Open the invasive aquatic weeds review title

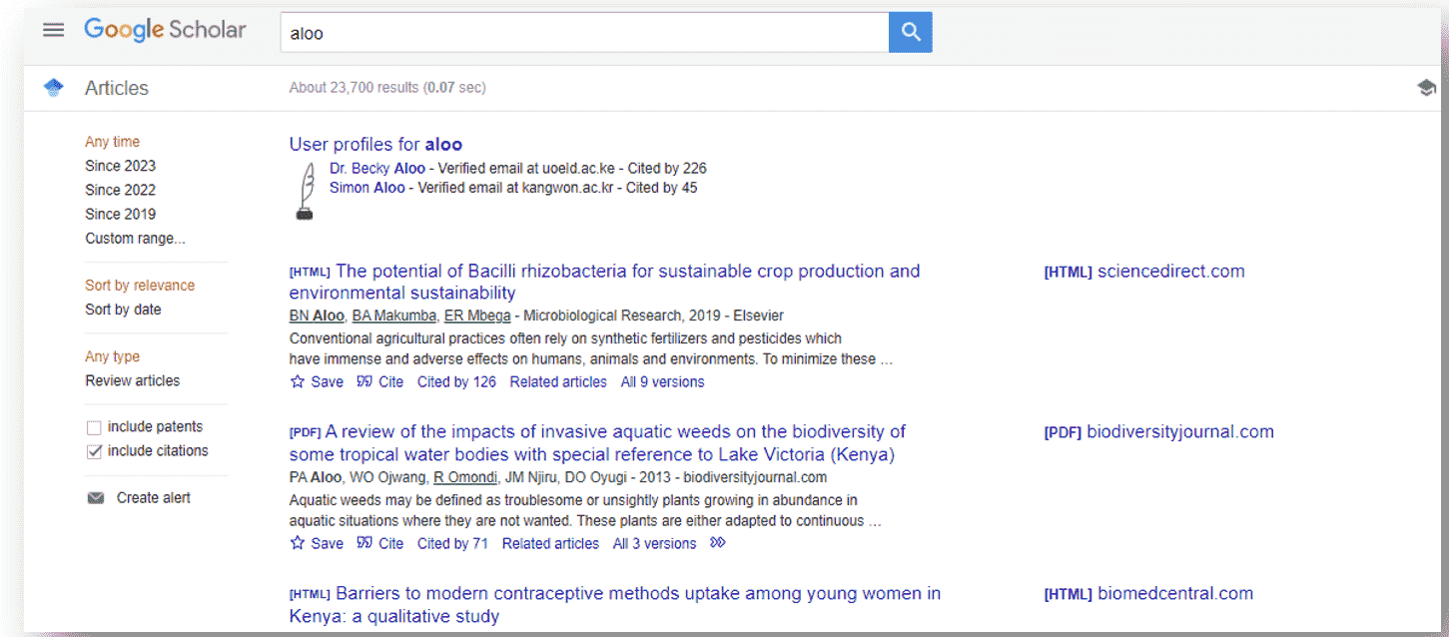[597, 443]
